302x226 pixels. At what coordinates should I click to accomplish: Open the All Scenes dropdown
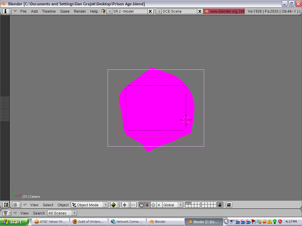[62, 213]
